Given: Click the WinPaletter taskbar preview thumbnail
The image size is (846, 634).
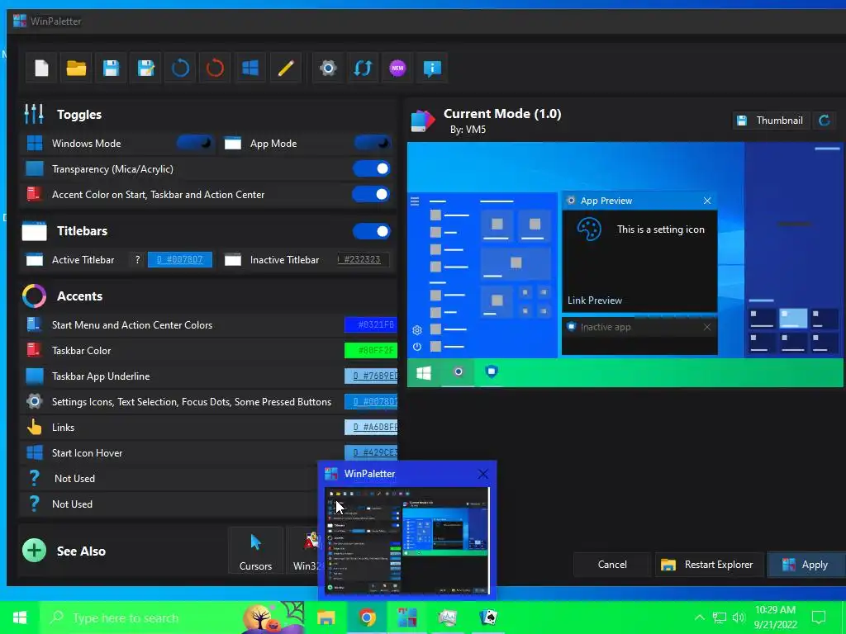Looking at the screenshot, I should coord(407,540).
